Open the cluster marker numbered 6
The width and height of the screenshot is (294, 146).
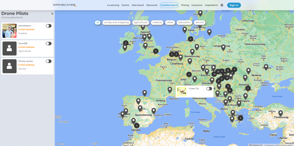(230, 90)
